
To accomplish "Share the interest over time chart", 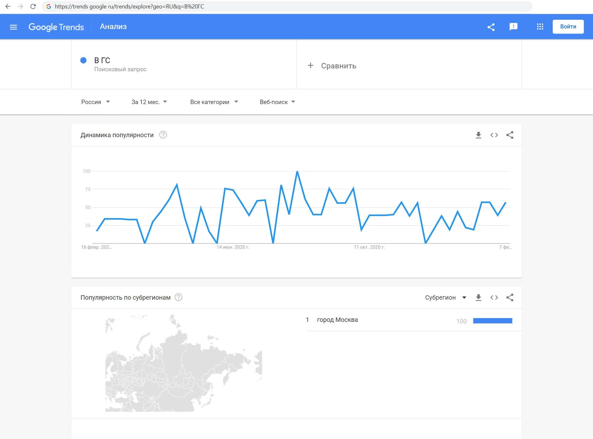I will click(510, 135).
